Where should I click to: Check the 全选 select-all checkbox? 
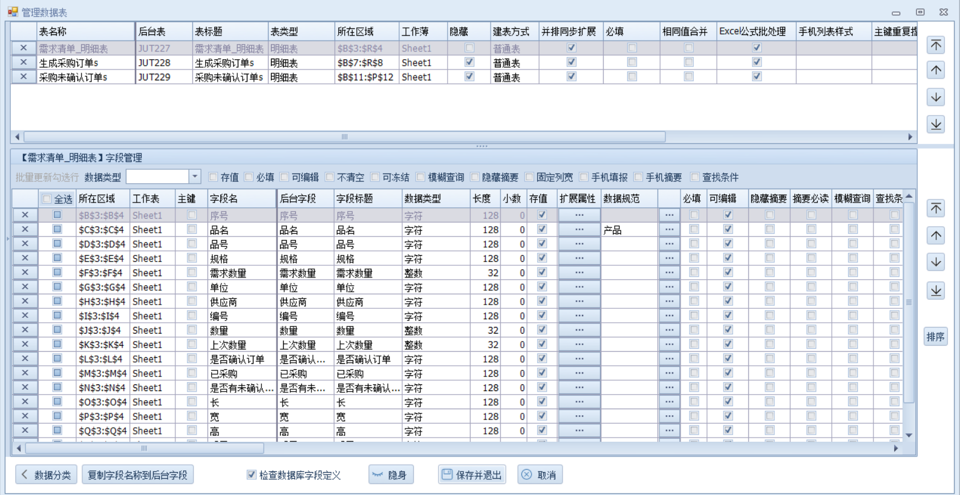(47, 199)
